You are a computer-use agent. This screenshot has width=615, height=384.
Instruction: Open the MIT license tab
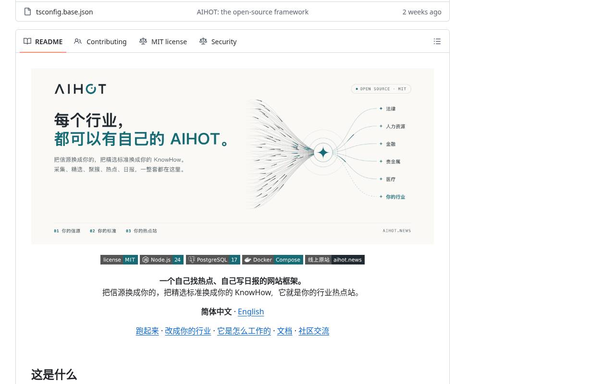click(x=163, y=41)
